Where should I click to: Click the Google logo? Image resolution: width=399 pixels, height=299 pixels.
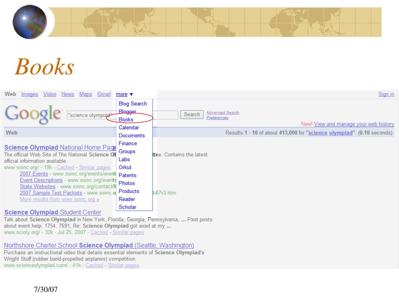point(33,114)
